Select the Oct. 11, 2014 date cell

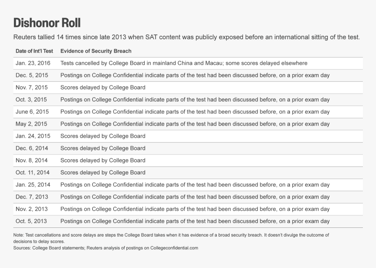coord(33,173)
